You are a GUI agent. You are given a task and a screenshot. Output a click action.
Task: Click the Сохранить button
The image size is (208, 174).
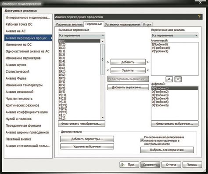[150, 165]
